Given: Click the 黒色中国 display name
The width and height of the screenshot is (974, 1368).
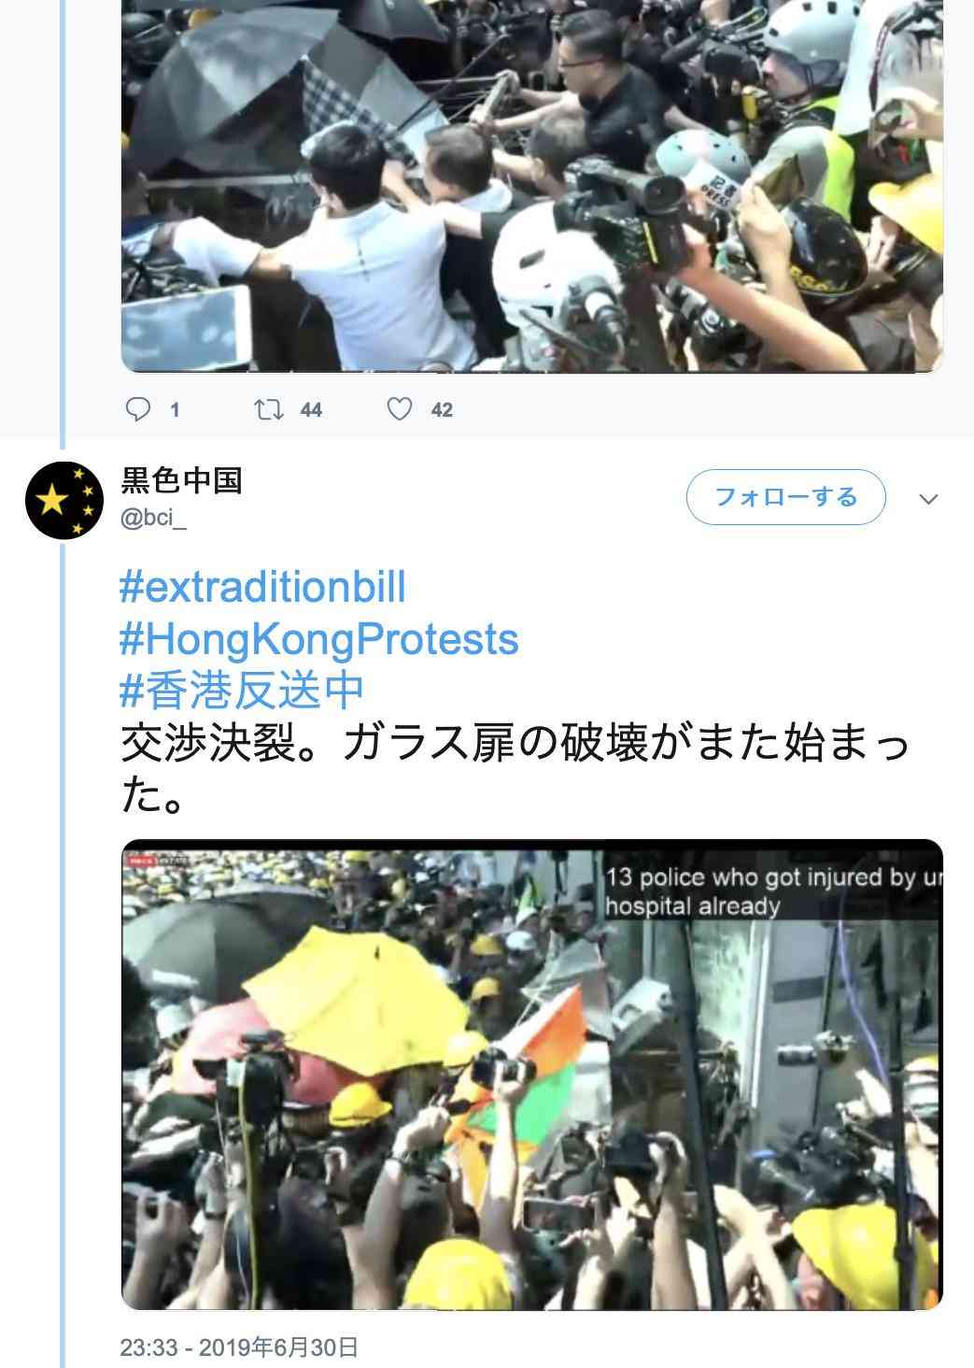Looking at the screenshot, I should tap(182, 481).
